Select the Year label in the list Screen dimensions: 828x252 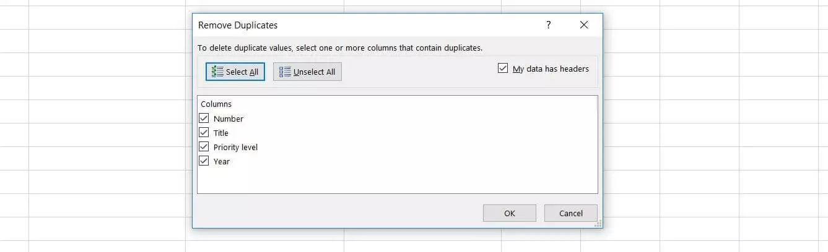click(x=222, y=161)
